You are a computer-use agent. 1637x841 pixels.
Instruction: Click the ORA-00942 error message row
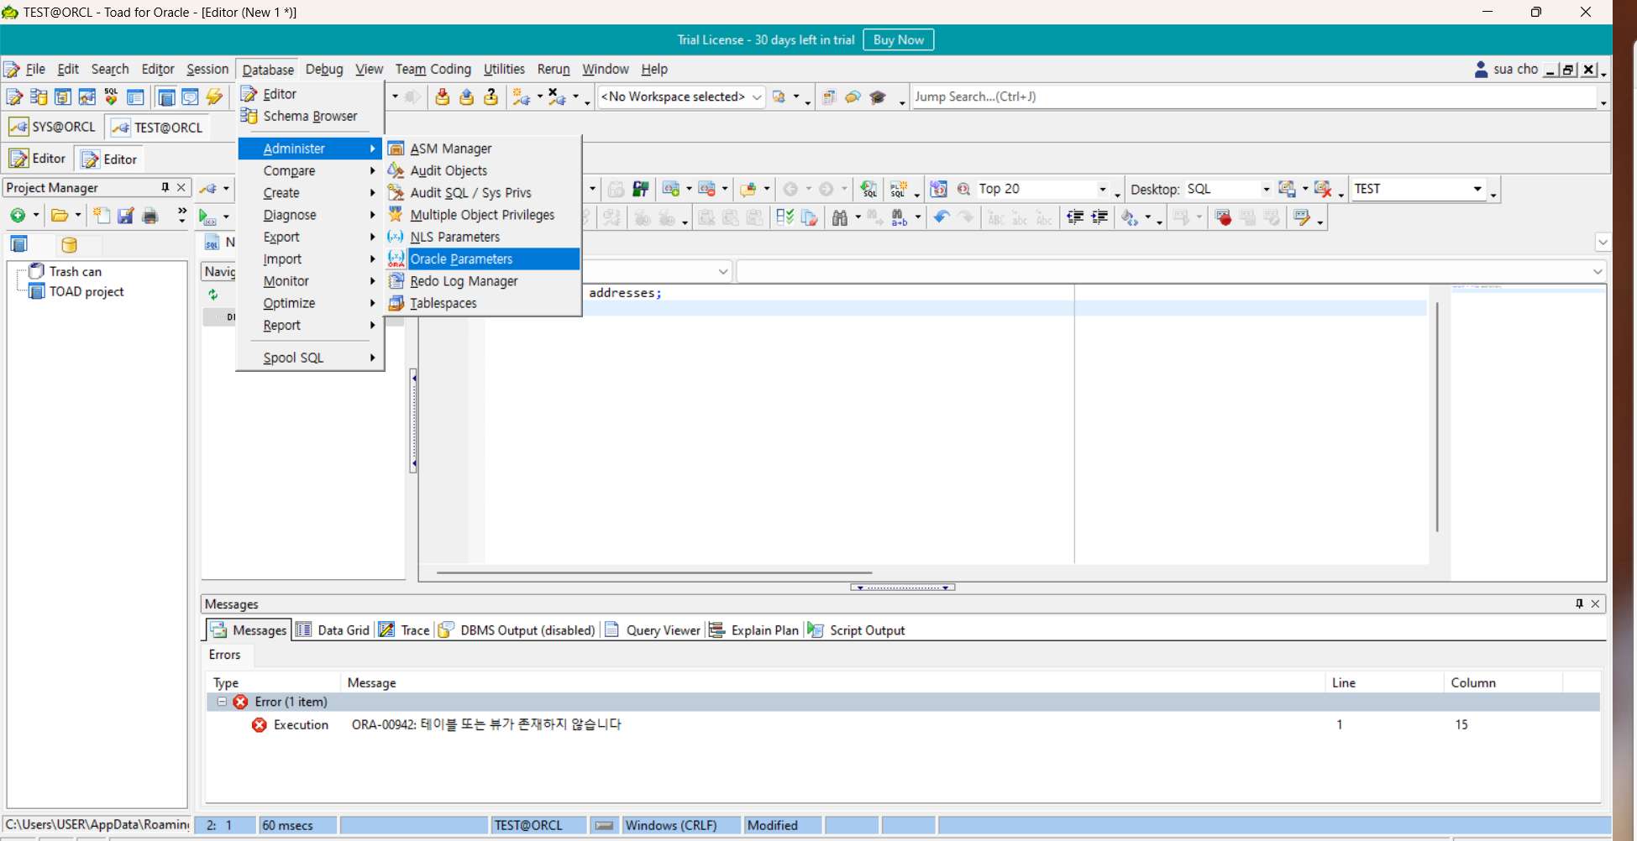[x=902, y=724]
